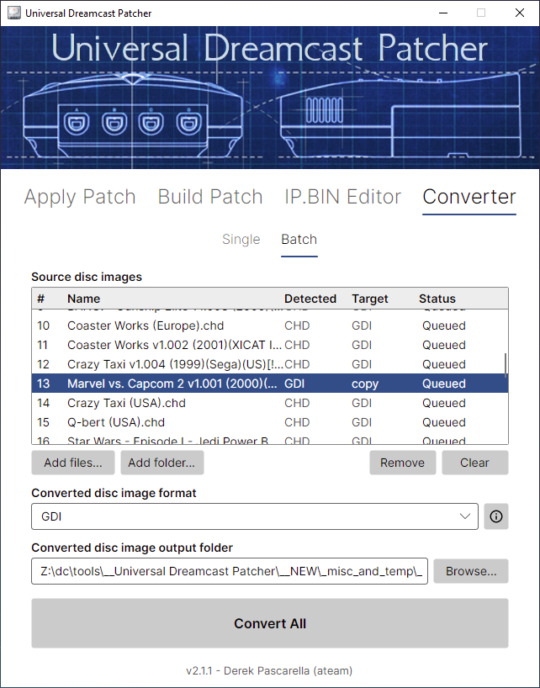Click GDI target of Crazy Taxi (USA) row
Image resolution: width=540 pixels, height=688 pixels.
coord(362,403)
